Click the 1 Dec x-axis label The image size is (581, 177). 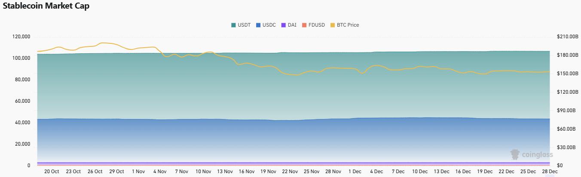coord(355,171)
